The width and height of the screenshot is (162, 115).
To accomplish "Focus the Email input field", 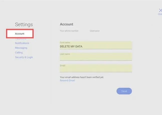I will coord(96,68).
